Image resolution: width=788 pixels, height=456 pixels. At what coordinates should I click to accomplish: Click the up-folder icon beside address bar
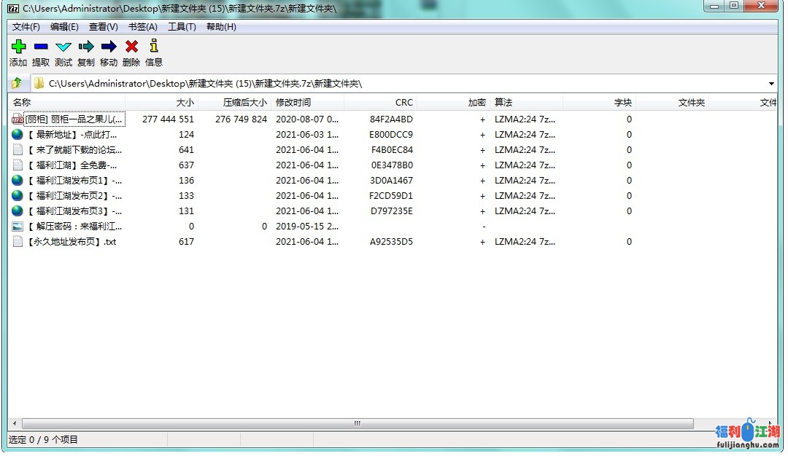18,83
